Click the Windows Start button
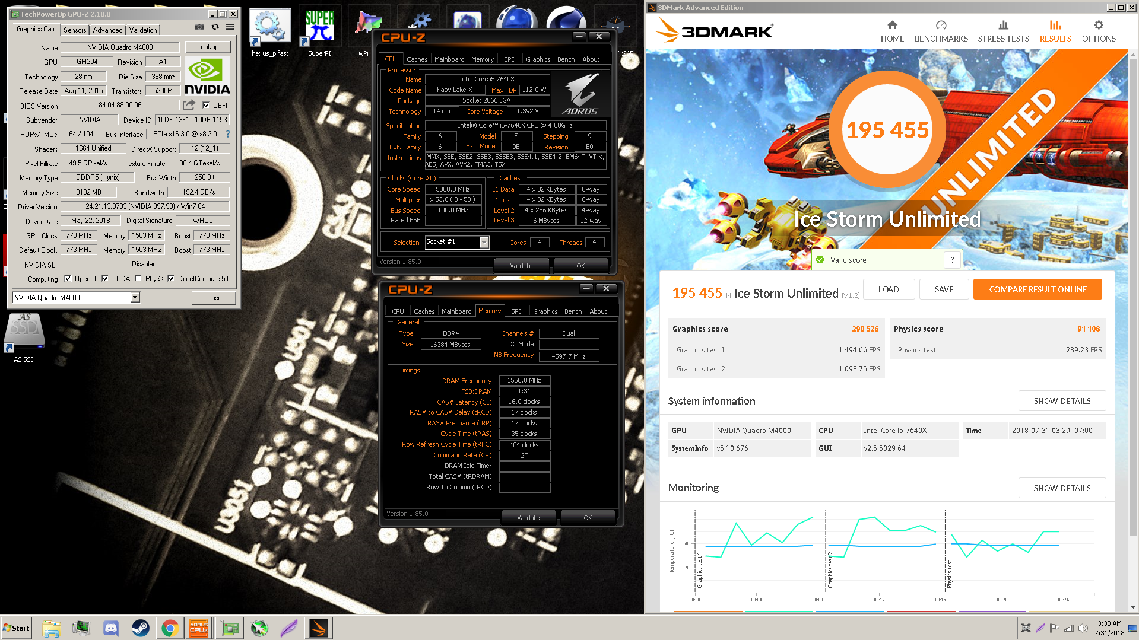1139x640 pixels. click(x=16, y=628)
